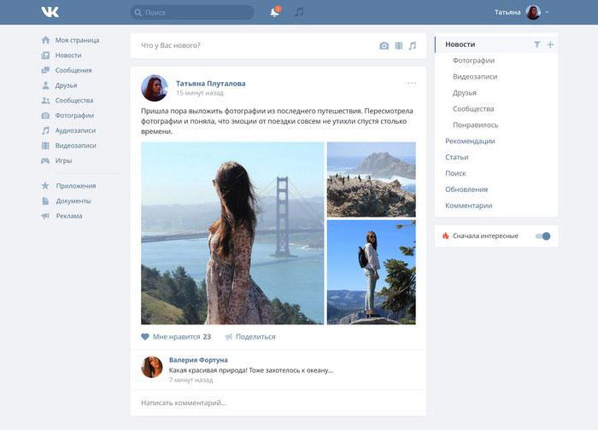This screenshot has height=430, width=598.
Task: Open the post options three-dots menu
Action: point(412,84)
